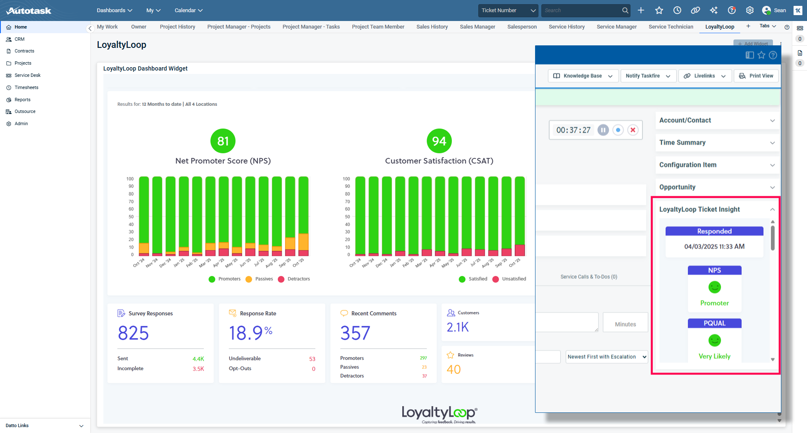Viewport: 807px width, 433px height.
Task: Pause the ticket stopwatch timer
Action: 603,130
